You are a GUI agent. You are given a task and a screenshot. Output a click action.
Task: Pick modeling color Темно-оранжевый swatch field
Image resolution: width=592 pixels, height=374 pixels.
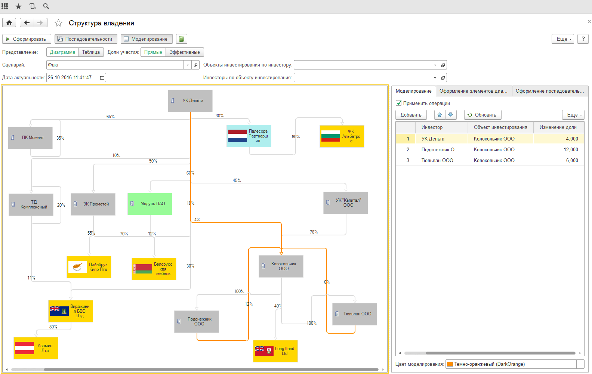pos(511,364)
